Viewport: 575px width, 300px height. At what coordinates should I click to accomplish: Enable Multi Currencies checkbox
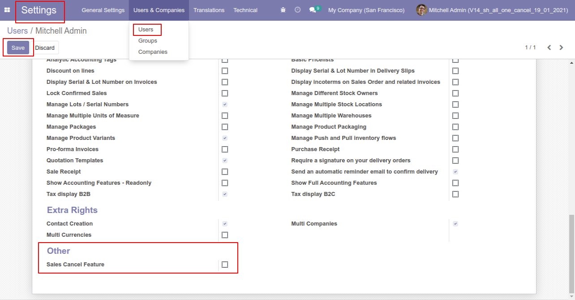pyautogui.click(x=225, y=235)
